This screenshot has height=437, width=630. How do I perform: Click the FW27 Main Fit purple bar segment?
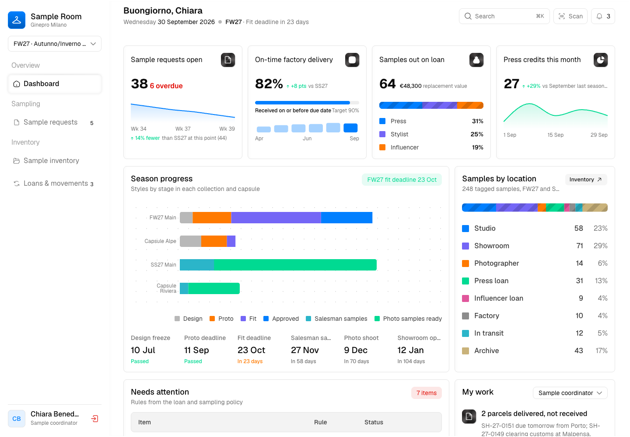click(276, 218)
